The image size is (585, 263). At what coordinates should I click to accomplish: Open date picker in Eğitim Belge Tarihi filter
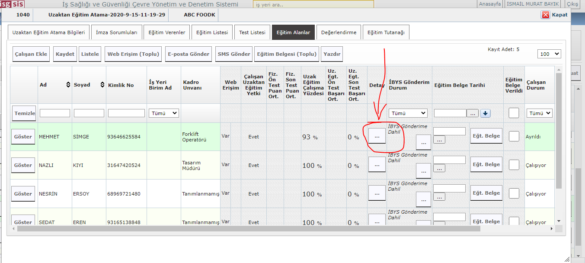pos(472,113)
